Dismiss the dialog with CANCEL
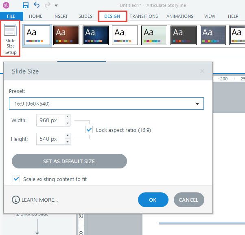245x235 pixels. [189, 200]
